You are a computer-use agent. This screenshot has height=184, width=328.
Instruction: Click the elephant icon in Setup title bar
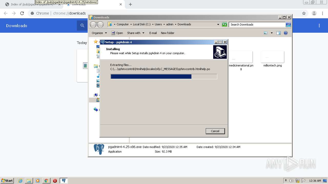click(103, 42)
